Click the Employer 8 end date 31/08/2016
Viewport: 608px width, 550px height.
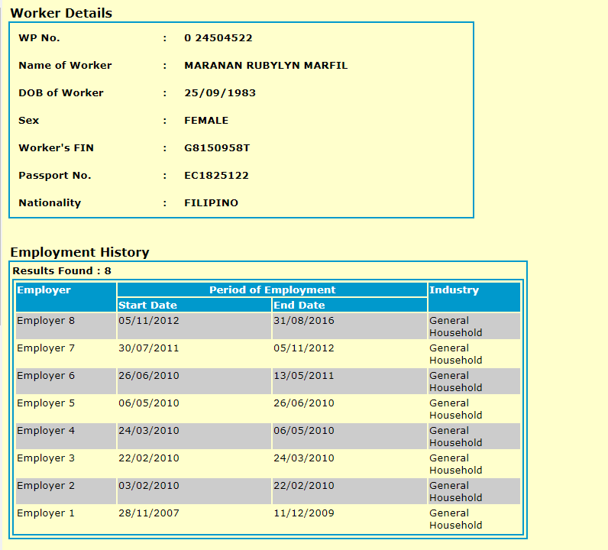coord(304,321)
